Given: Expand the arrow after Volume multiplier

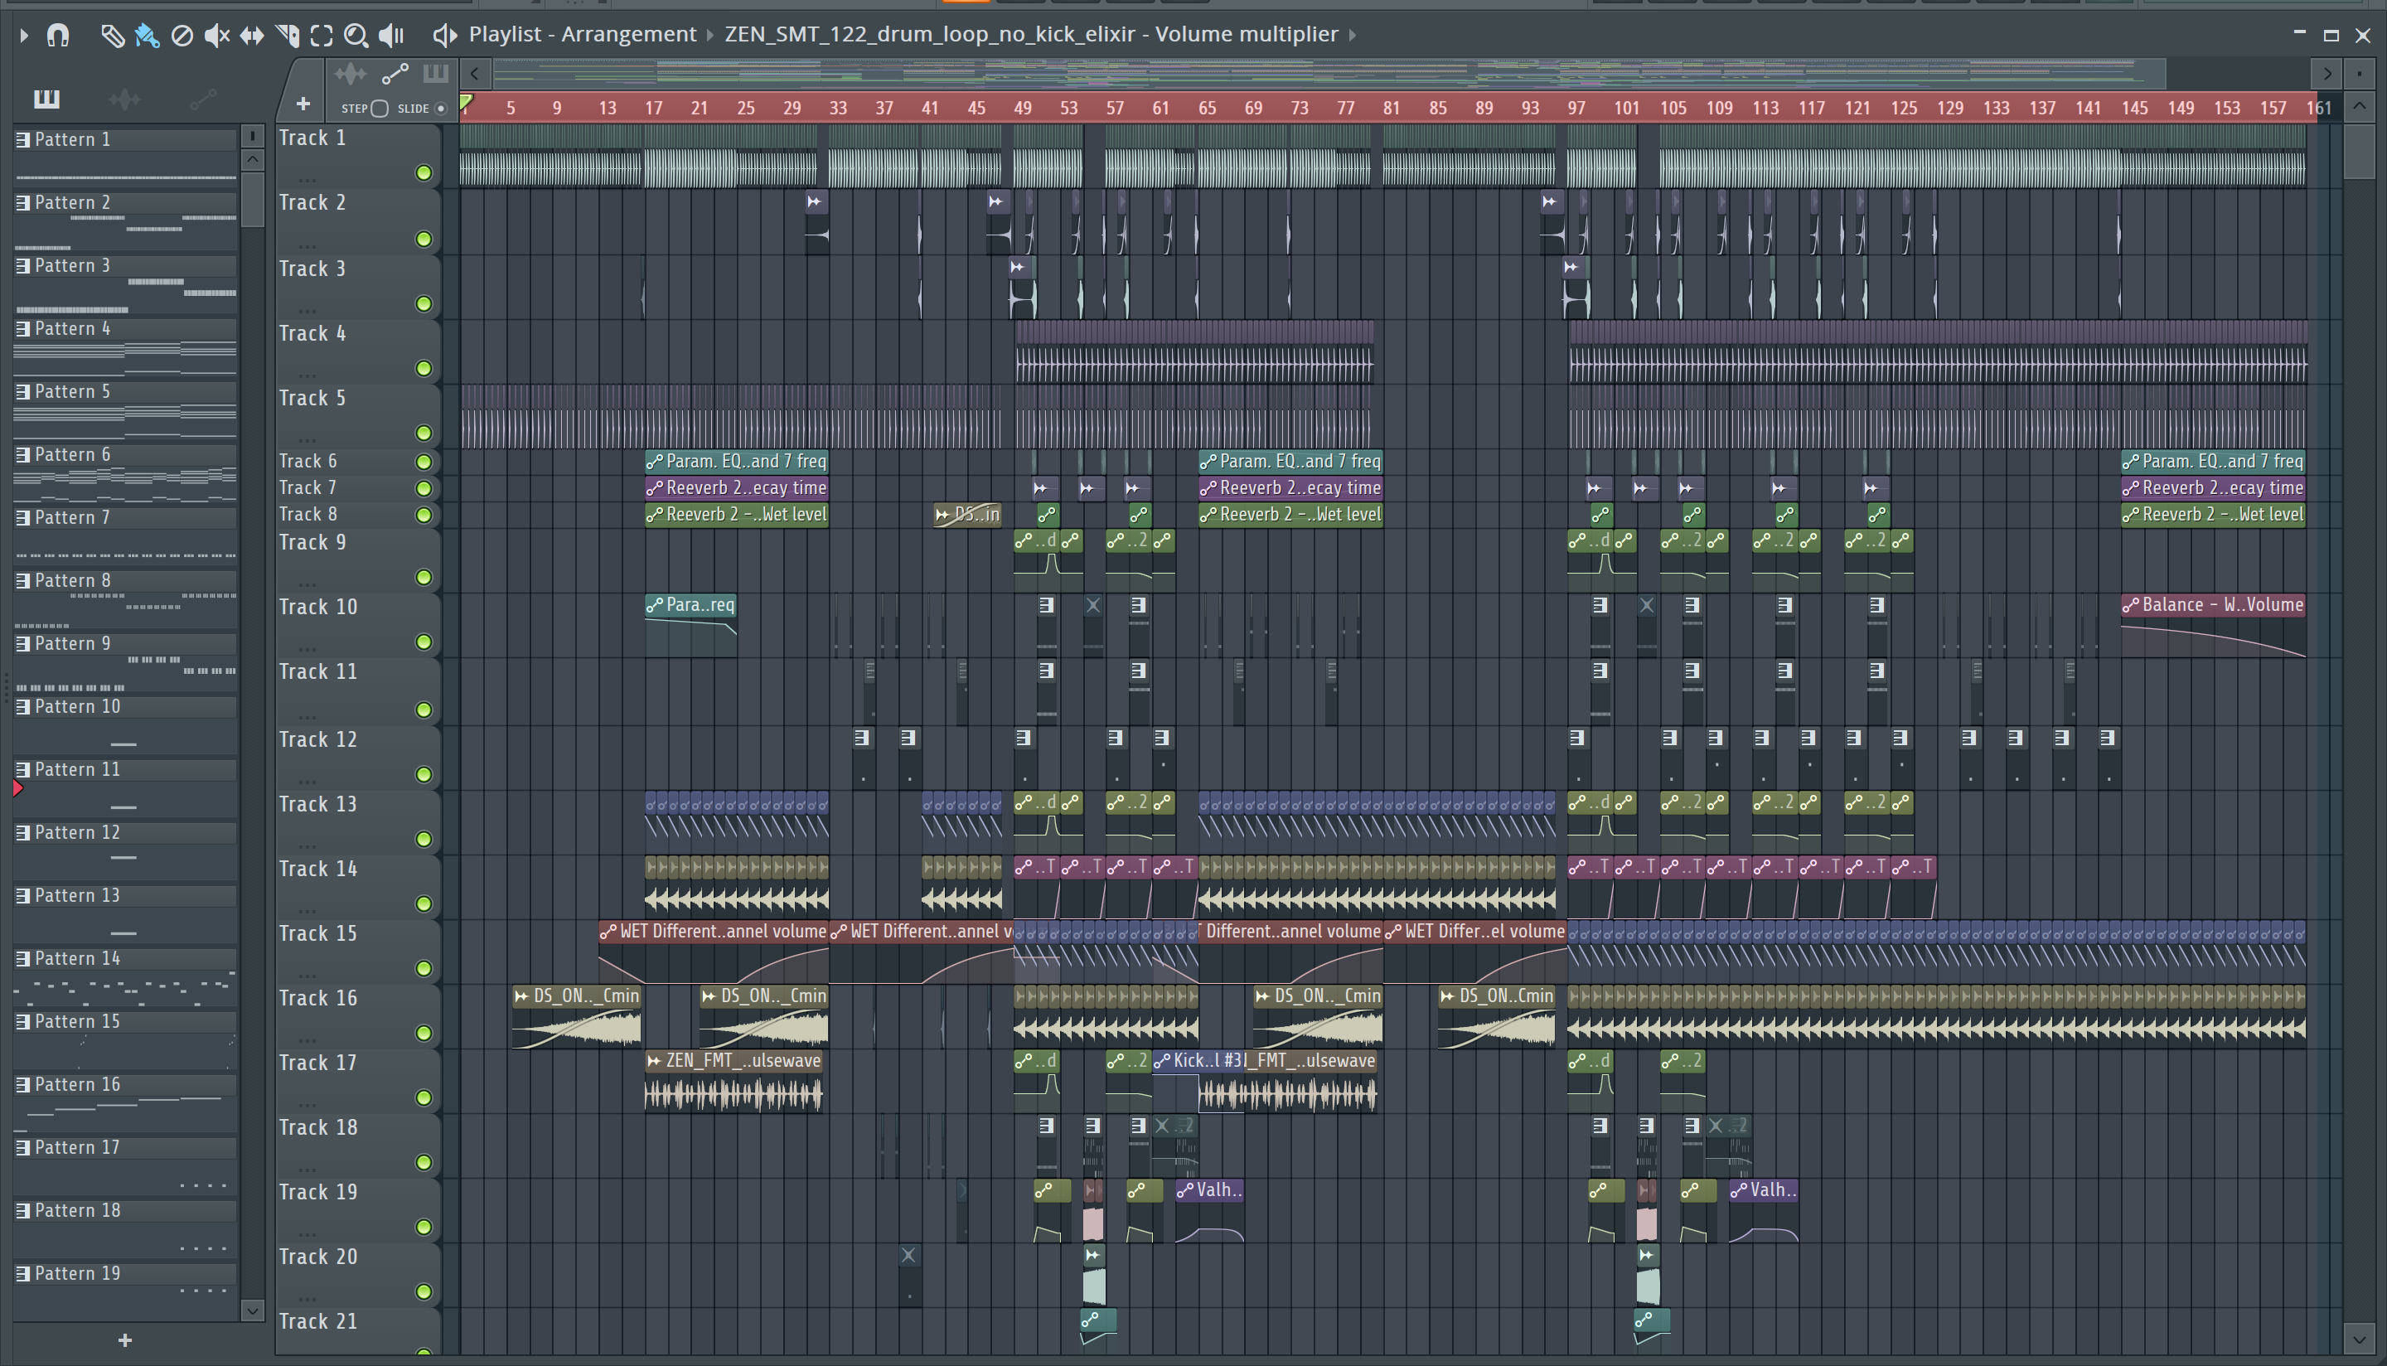Looking at the screenshot, I should [1353, 36].
